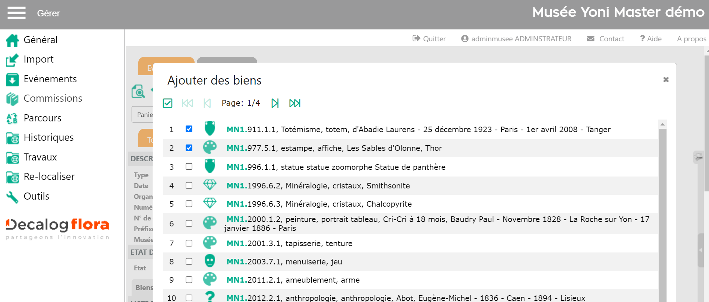This screenshot has width=709, height=302.
Task: Click the diamond icon for Smithsonite
Action: pyautogui.click(x=210, y=185)
